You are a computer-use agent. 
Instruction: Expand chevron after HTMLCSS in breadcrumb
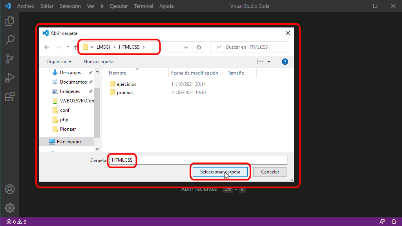pos(144,47)
